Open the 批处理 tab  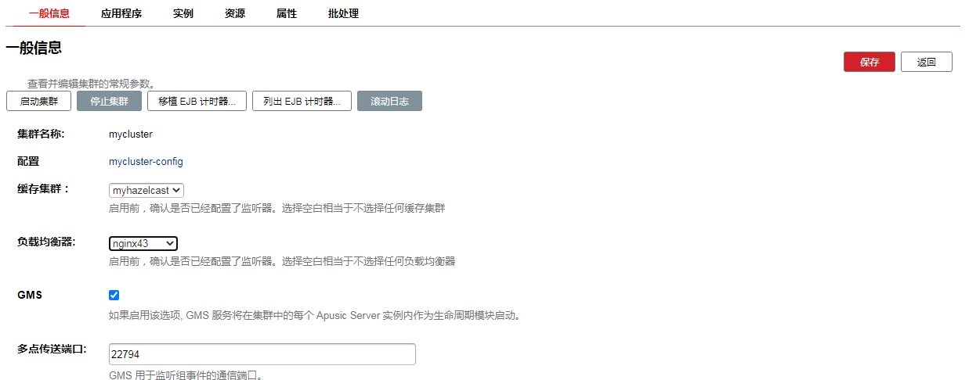point(343,13)
